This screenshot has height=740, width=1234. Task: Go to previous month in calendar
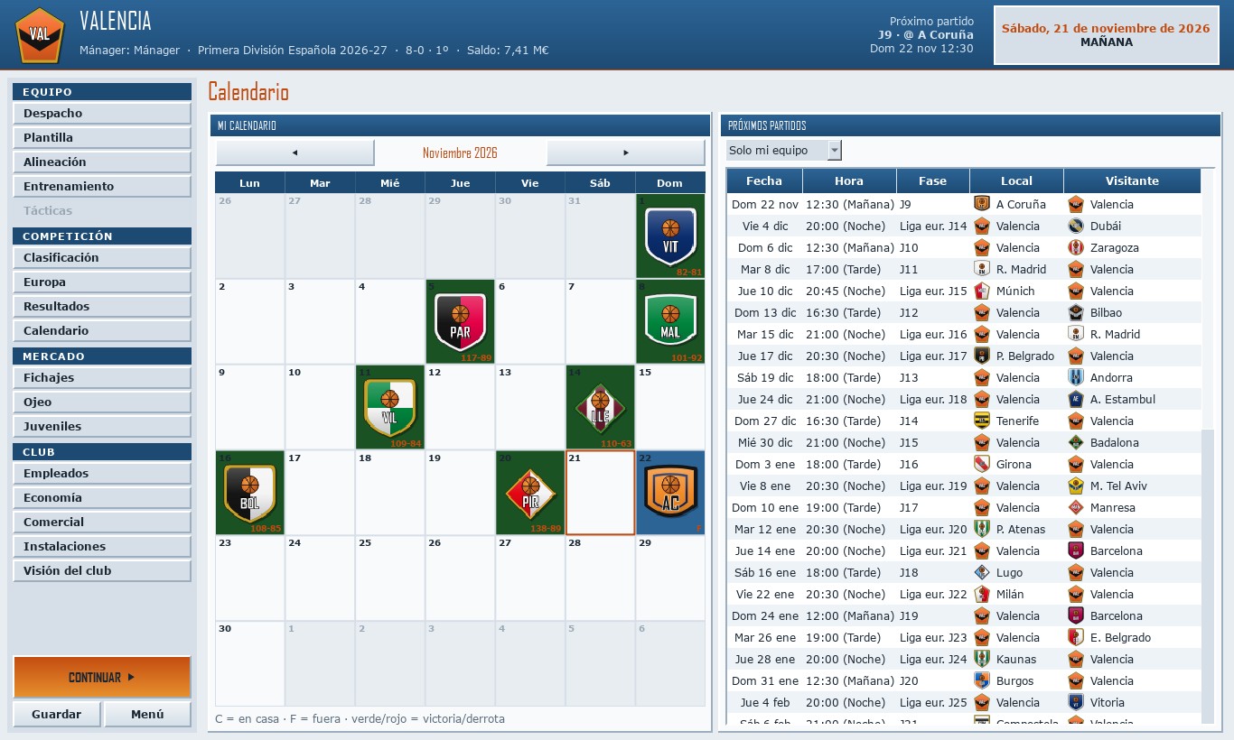click(294, 153)
